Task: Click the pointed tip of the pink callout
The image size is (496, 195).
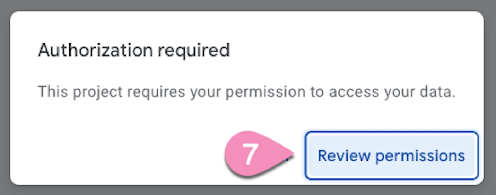Action: (293, 154)
